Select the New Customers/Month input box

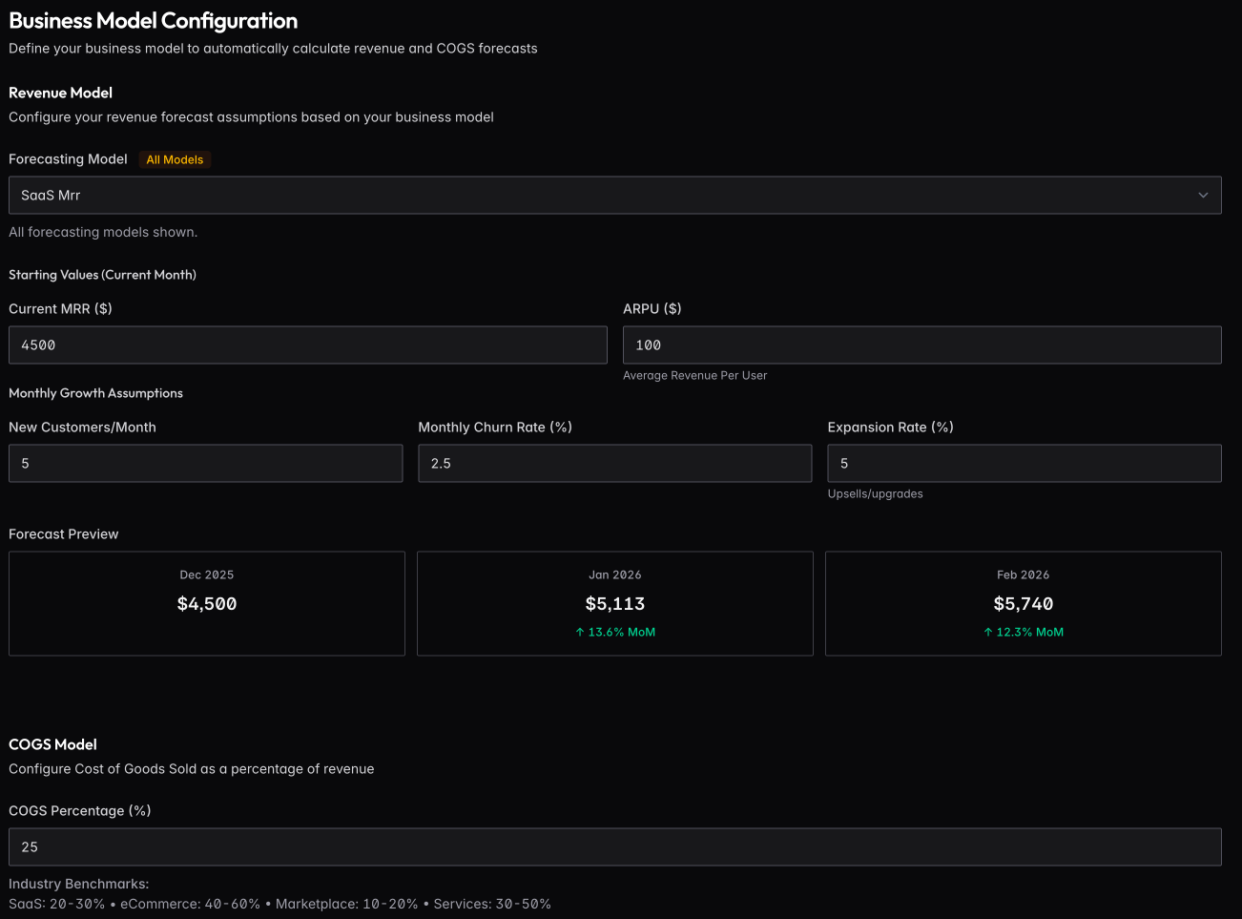pyautogui.click(x=205, y=464)
